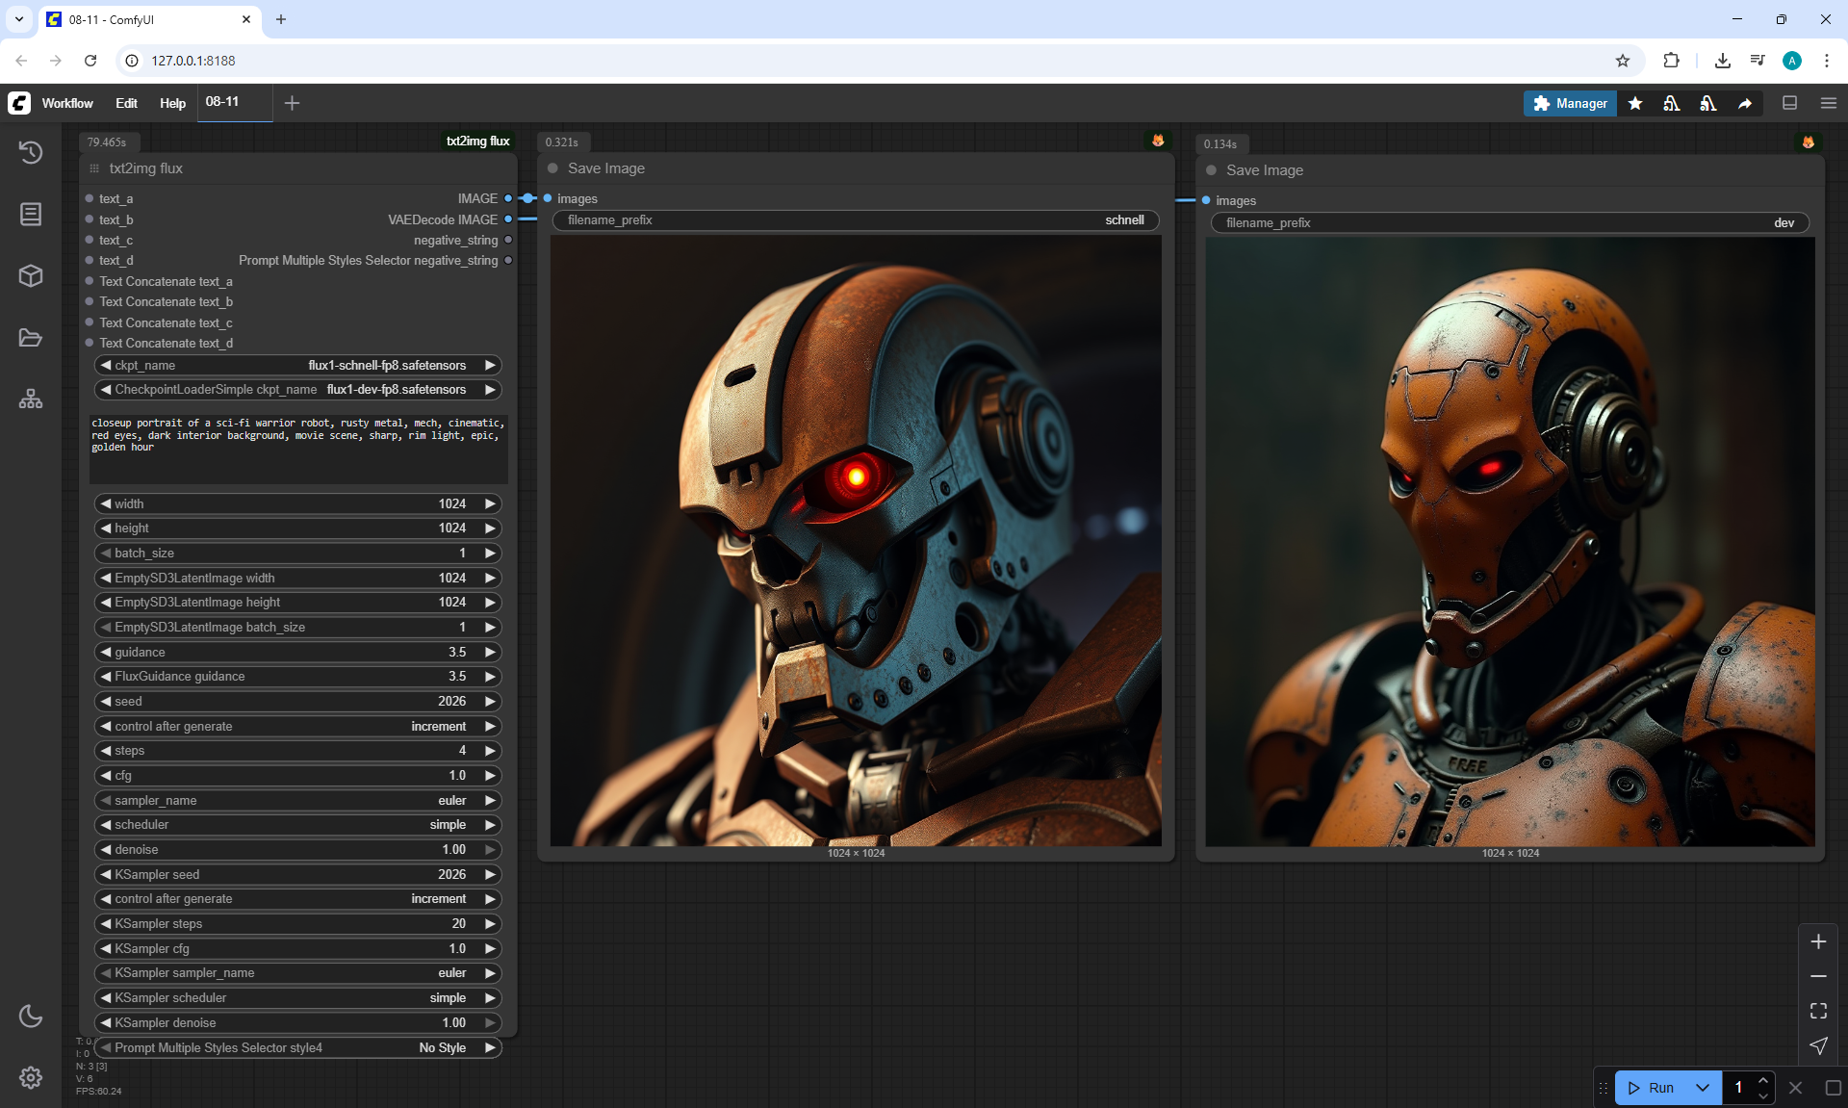Collapse the second Save Image node dot
The width and height of the screenshot is (1848, 1108).
point(1212,170)
